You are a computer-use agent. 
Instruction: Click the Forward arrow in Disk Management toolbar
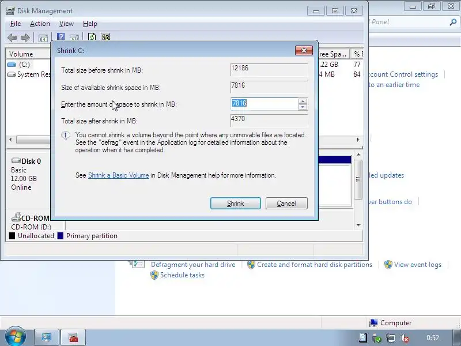(x=25, y=37)
